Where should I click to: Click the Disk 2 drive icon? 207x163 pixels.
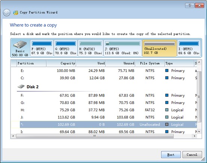point(21,87)
